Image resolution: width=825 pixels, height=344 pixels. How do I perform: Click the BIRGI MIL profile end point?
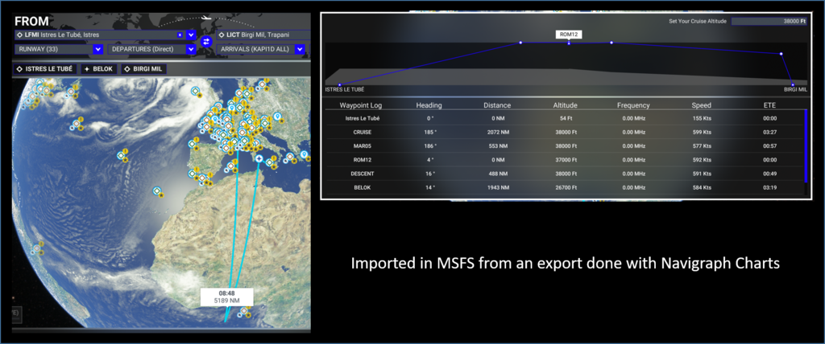(x=793, y=84)
